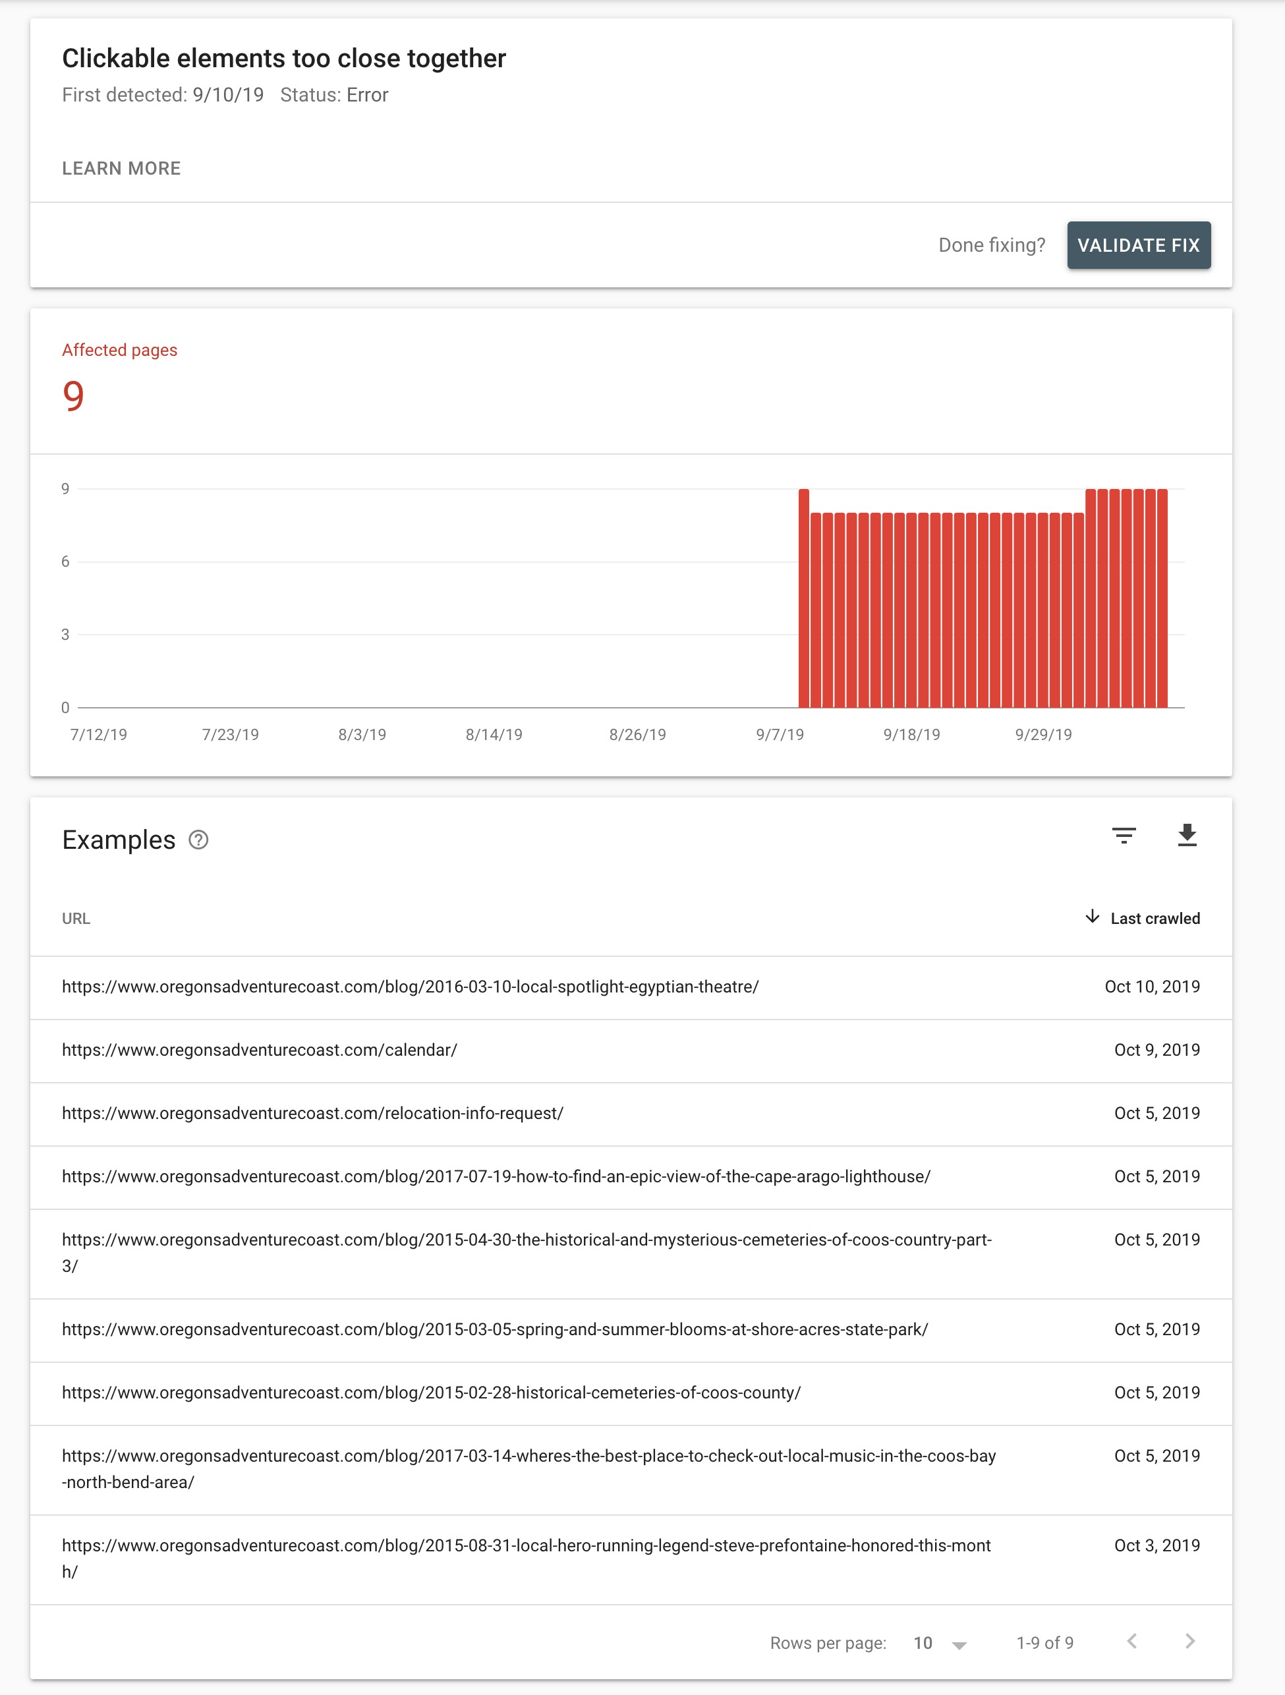Viewport: 1285px width, 1695px height.
Task: Open the shore-acres-state-park blog URL row
Action: (x=631, y=1329)
